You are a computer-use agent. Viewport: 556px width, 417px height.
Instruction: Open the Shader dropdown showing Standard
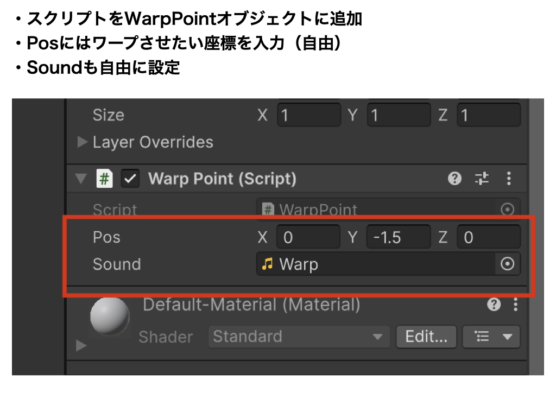point(299,337)
